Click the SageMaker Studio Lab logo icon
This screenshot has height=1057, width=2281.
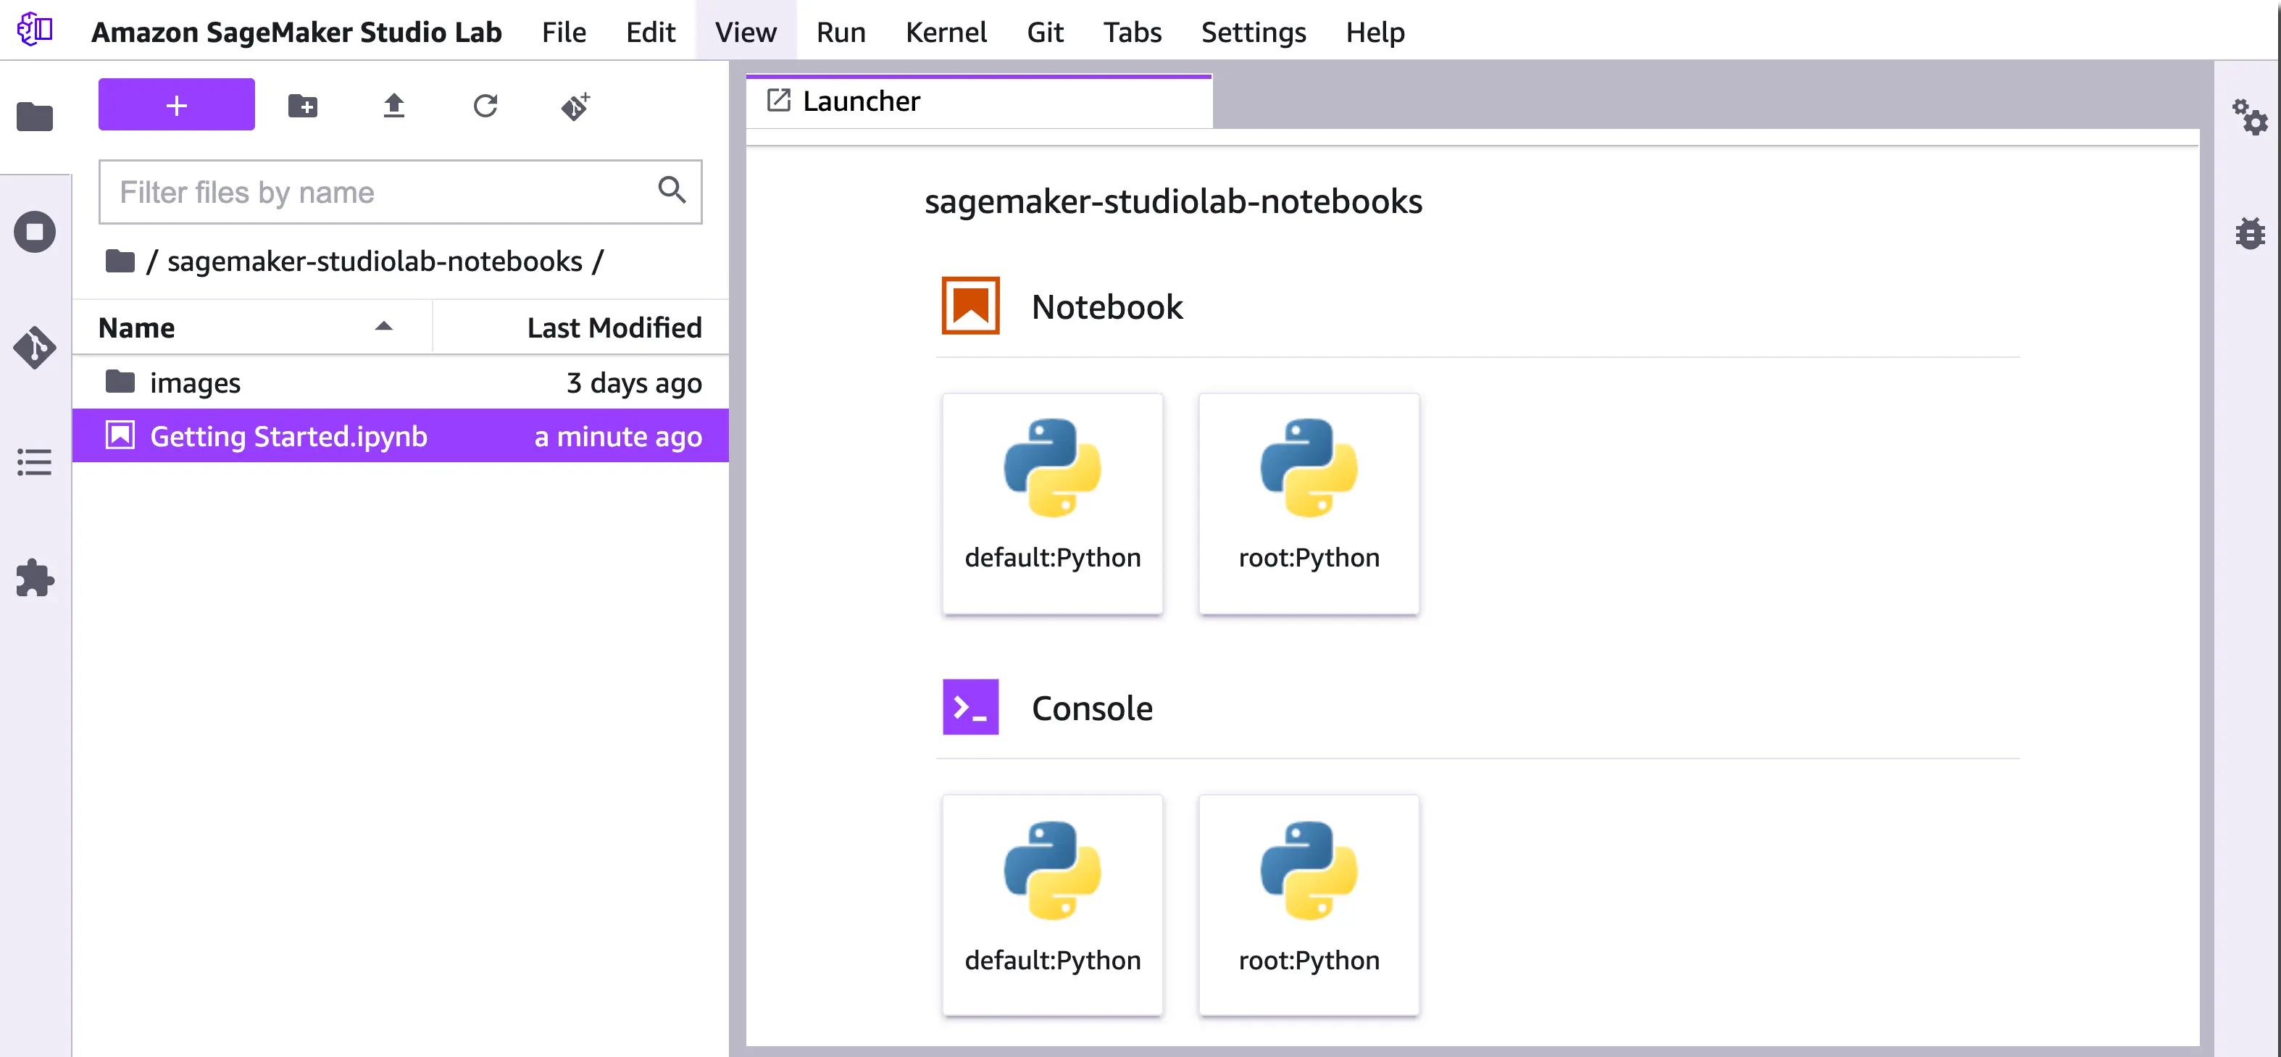click(x=36, y=29)
